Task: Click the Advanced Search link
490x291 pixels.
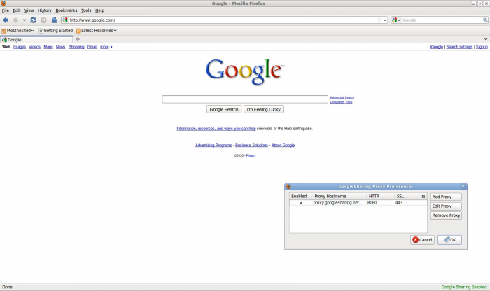Action: 342,97
